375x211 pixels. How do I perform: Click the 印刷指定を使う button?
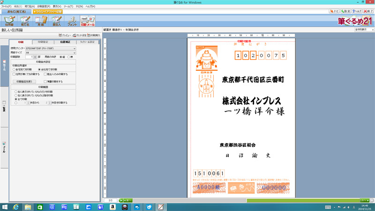24,81
